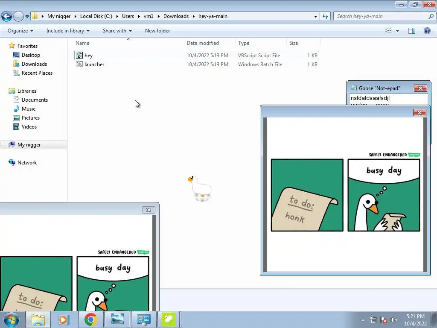Expand the view options dropdown arrow

(x=397, y=31)
